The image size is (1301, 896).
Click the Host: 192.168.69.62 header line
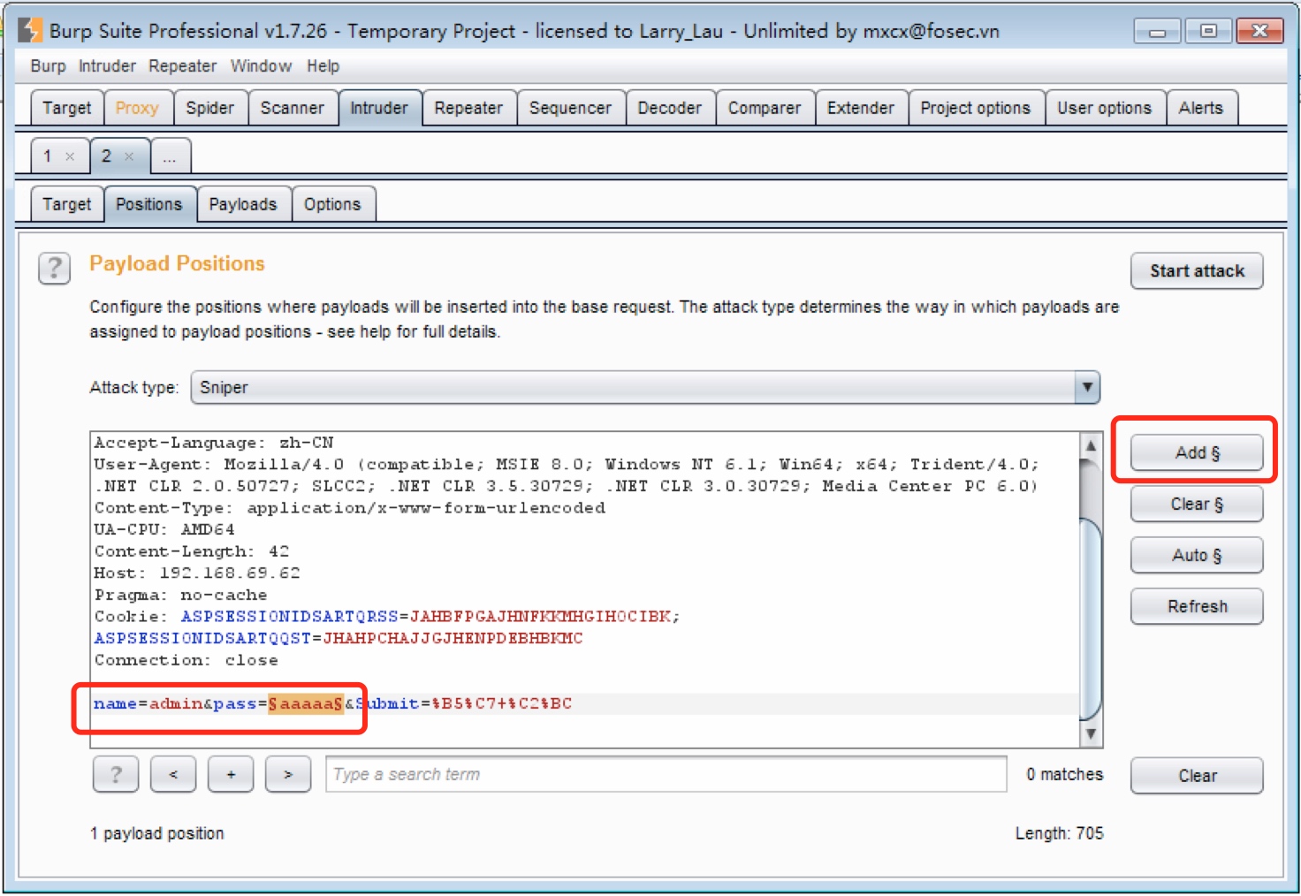pos(197,573)
